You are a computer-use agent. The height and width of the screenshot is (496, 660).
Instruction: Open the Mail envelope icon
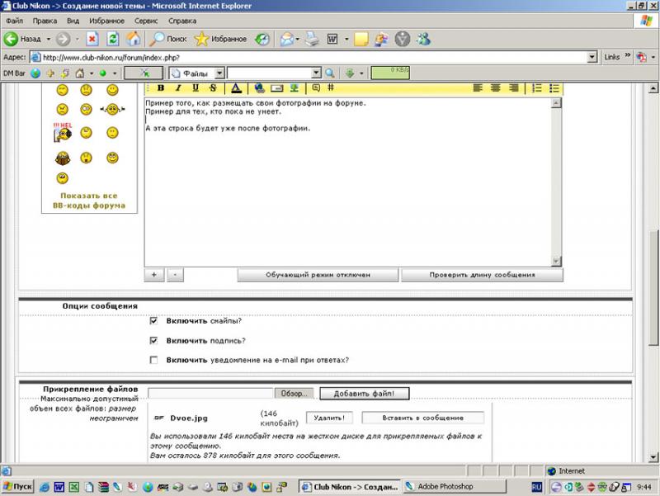click(x=286, y=39)
